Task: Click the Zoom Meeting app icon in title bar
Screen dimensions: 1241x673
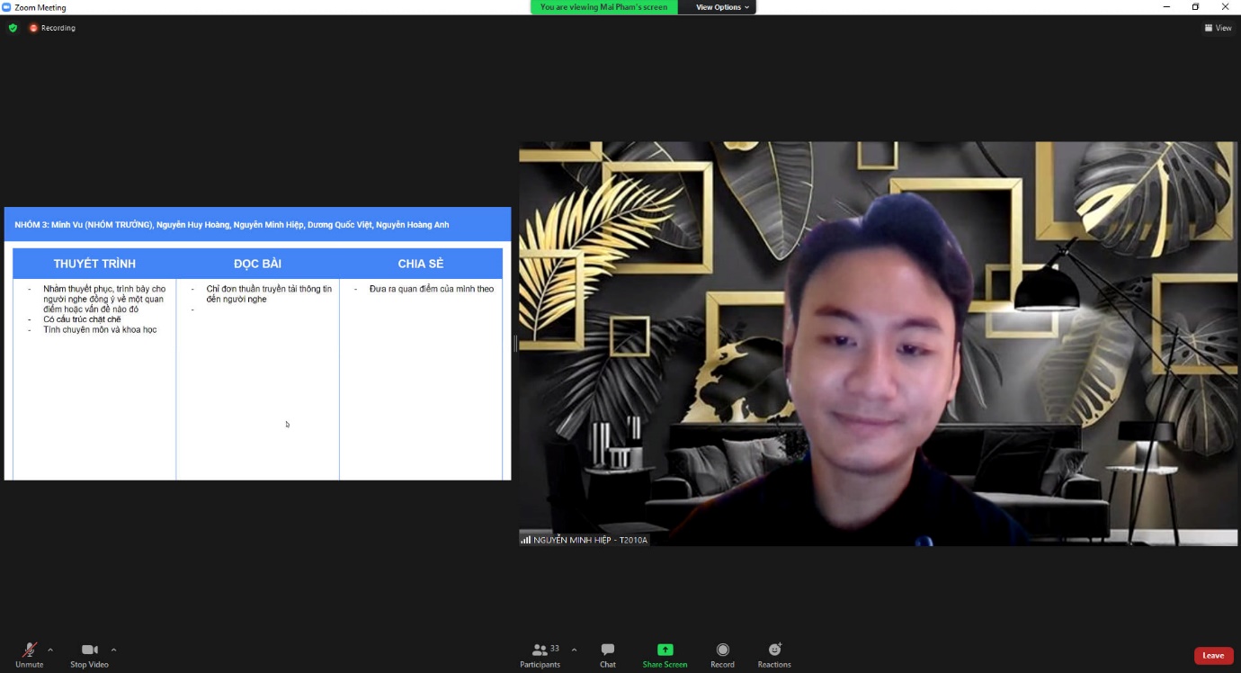Action: tap(7, 7)
